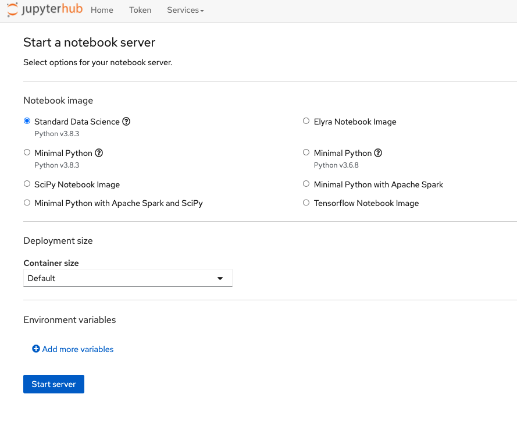The height and width of the screenshot is (426, 517).
Task: Click help icon beside Minimal Python v3.8.3
Action: point(99,153)
